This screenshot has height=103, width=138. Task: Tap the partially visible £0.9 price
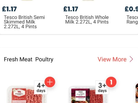coord(131,9)
